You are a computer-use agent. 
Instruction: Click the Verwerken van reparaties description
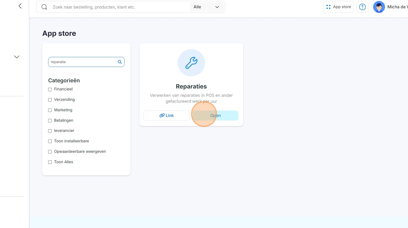click(191, 98)
